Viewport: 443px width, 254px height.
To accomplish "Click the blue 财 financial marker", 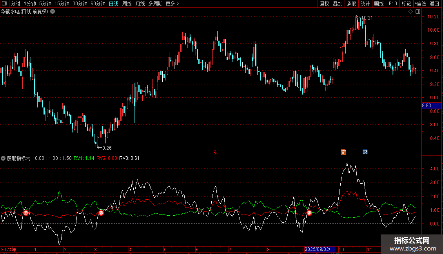I will click(365, 152).
